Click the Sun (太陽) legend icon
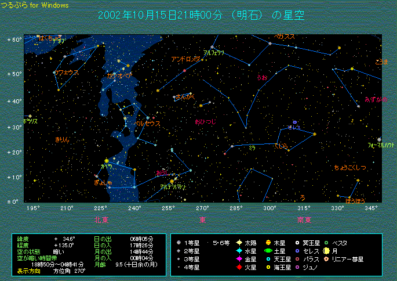Image resolution: width=397 pixels, height=281 pixels. pos(239,242)
